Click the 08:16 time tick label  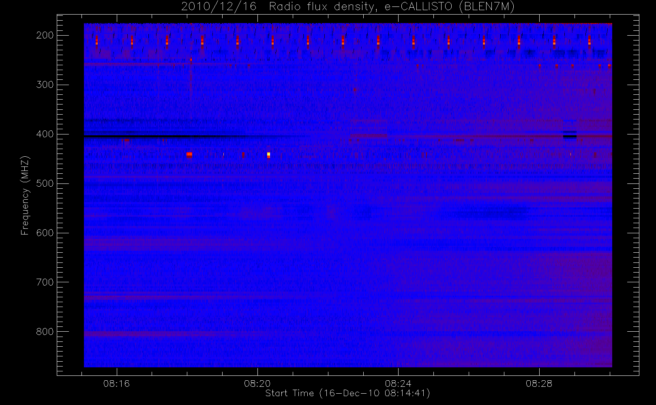click(117, 384)
